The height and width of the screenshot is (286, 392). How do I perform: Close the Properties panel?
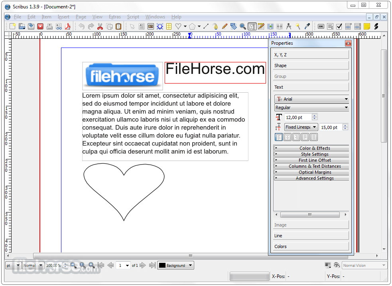point(348,43)
